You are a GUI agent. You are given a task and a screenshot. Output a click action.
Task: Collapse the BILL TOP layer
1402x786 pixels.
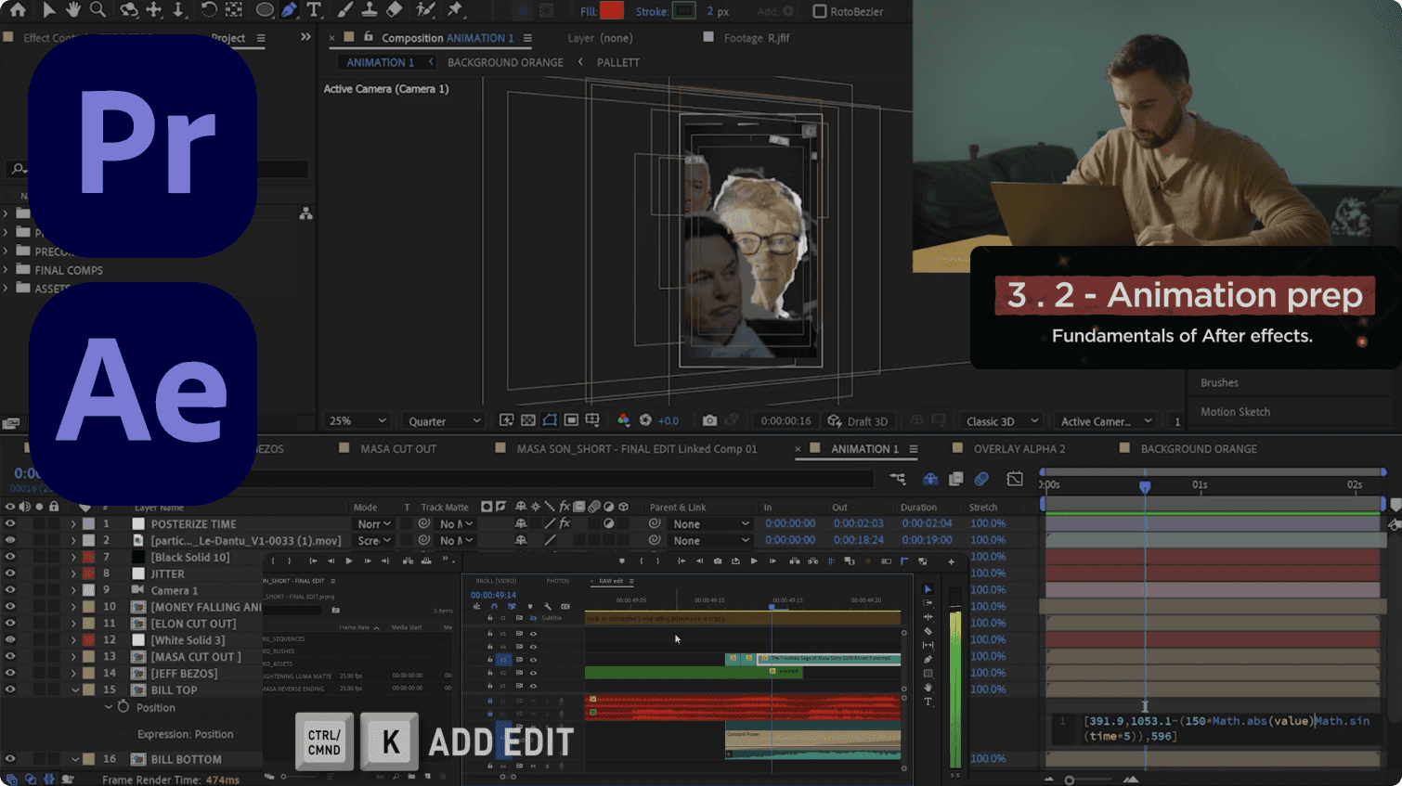75,689
